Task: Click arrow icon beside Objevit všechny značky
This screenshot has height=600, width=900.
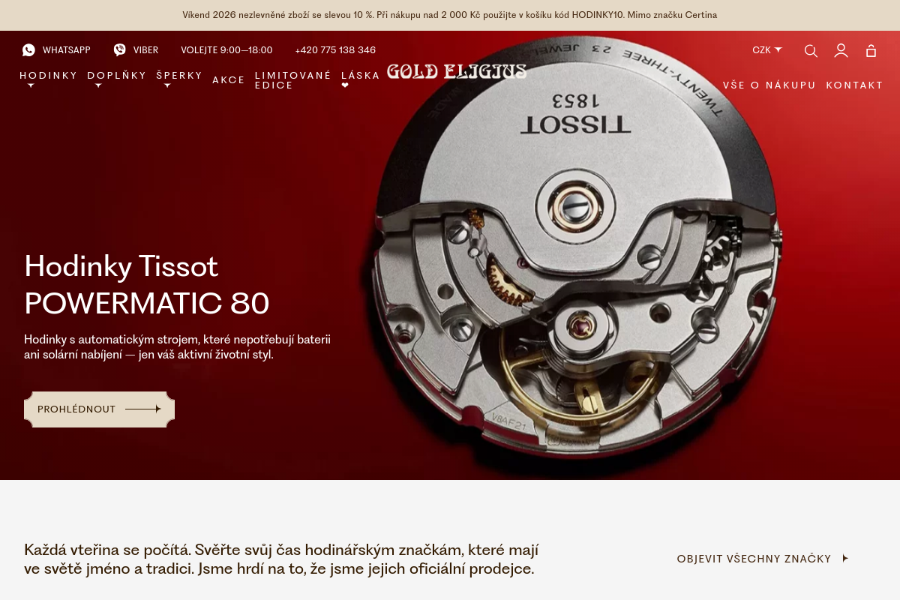Action: (x=845, y=558)
